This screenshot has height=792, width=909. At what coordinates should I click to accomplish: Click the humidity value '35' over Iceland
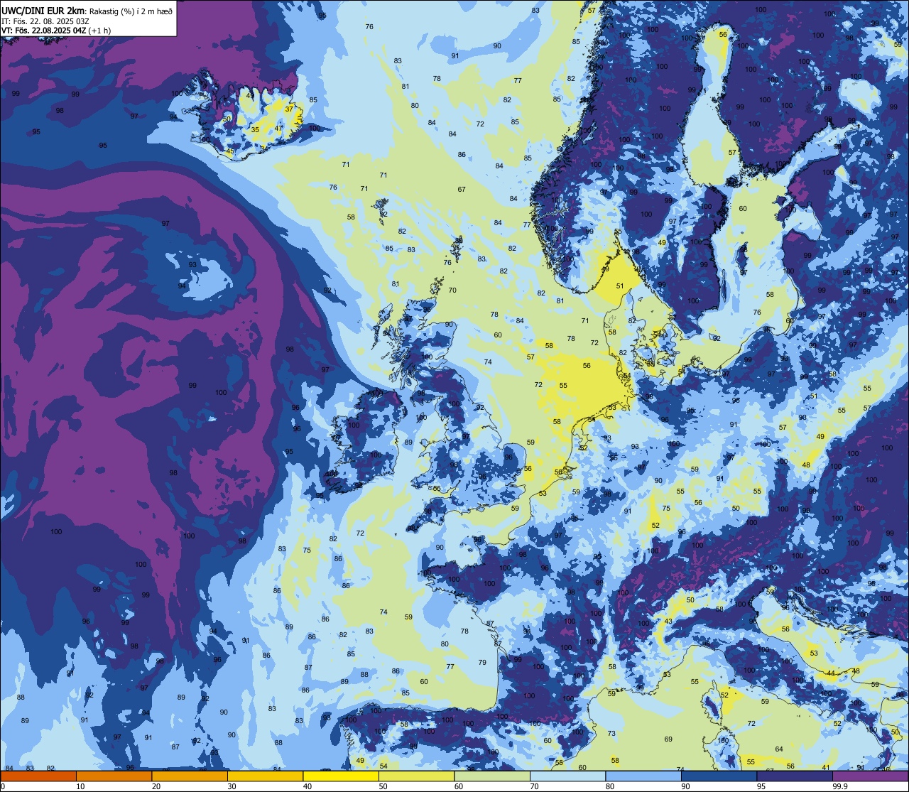click(256, 130)
